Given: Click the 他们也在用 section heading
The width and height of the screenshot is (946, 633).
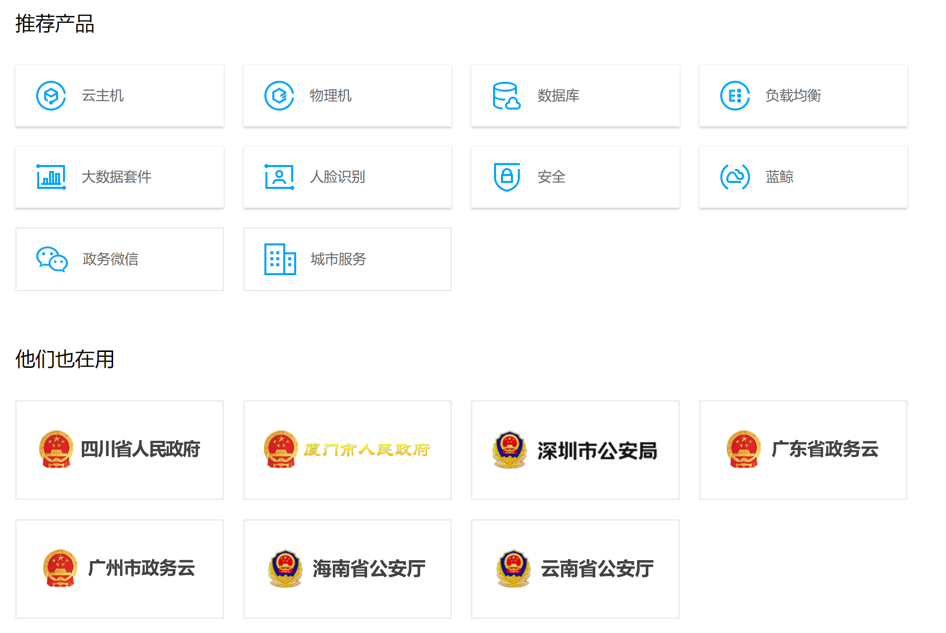Looking at the screenshot, I should click(65, 359).
